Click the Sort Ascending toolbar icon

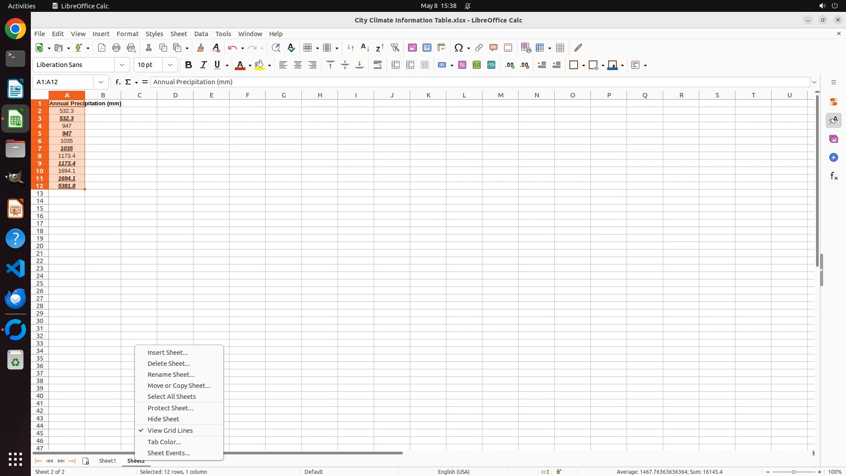(365, 48)
